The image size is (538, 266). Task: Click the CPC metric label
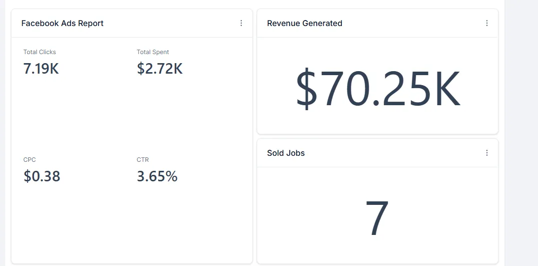point(30,160)
